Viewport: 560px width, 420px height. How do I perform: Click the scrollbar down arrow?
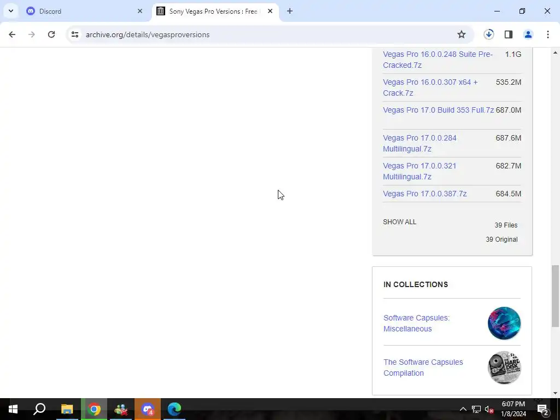(x=555, y=393)
